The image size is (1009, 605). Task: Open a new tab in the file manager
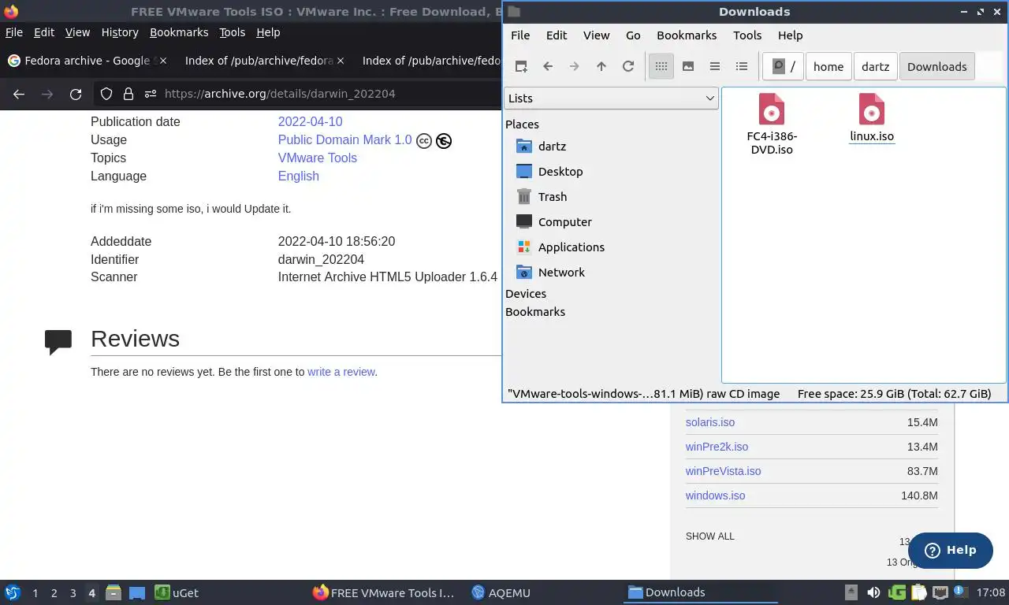pyautogui.click(x=521, y=66)
